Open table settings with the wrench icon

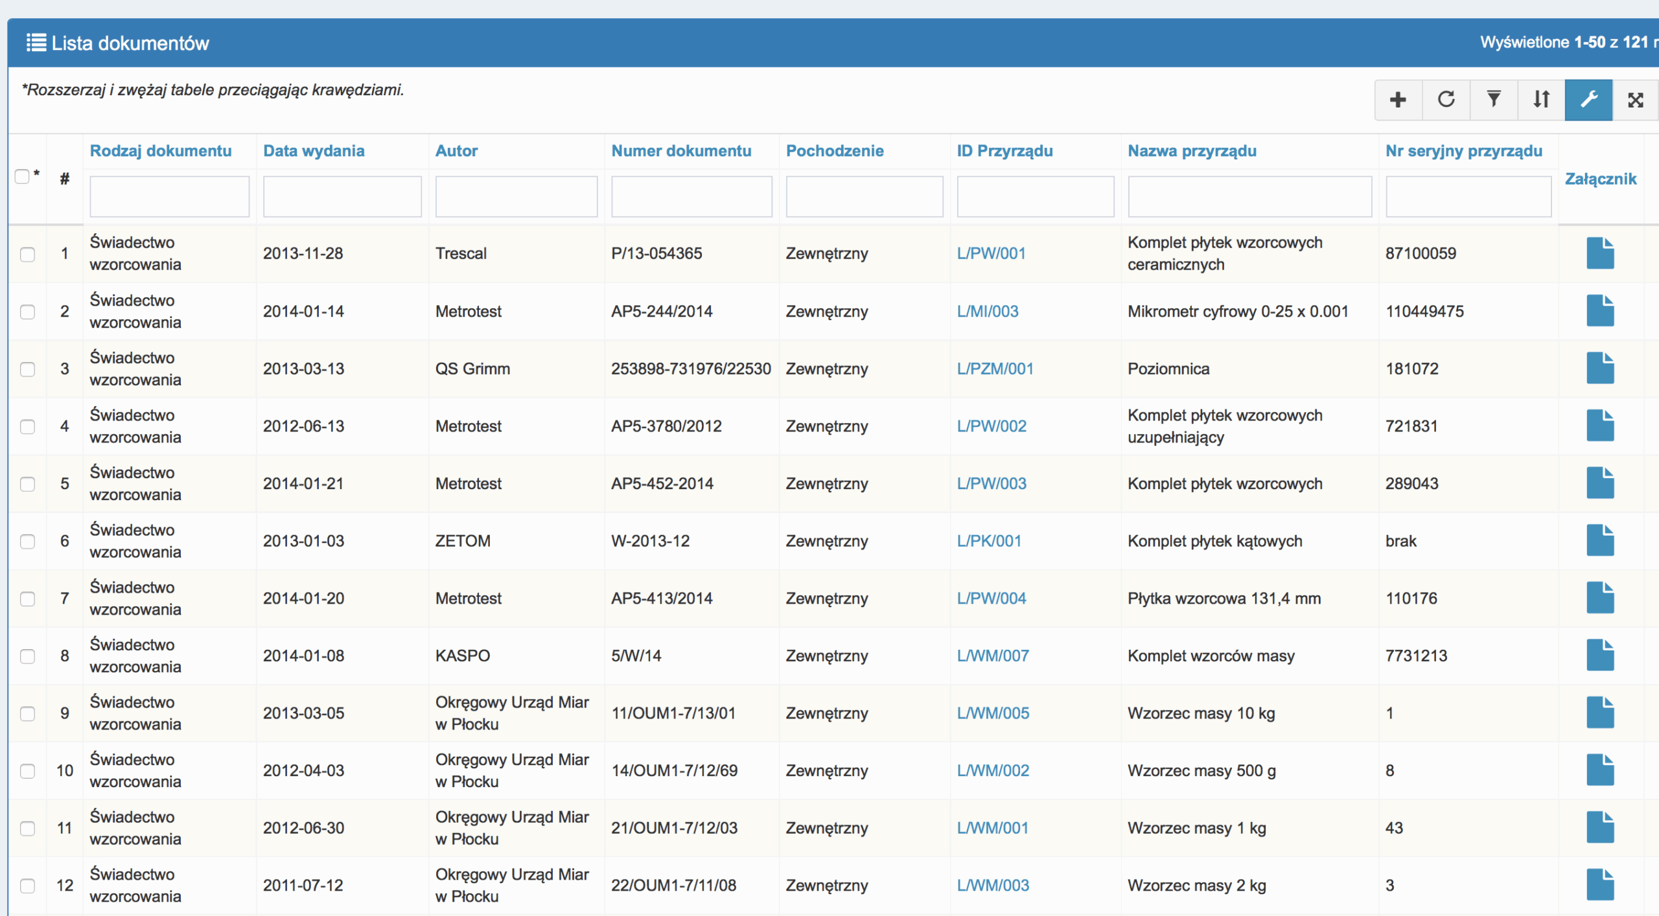[1588, 100]
